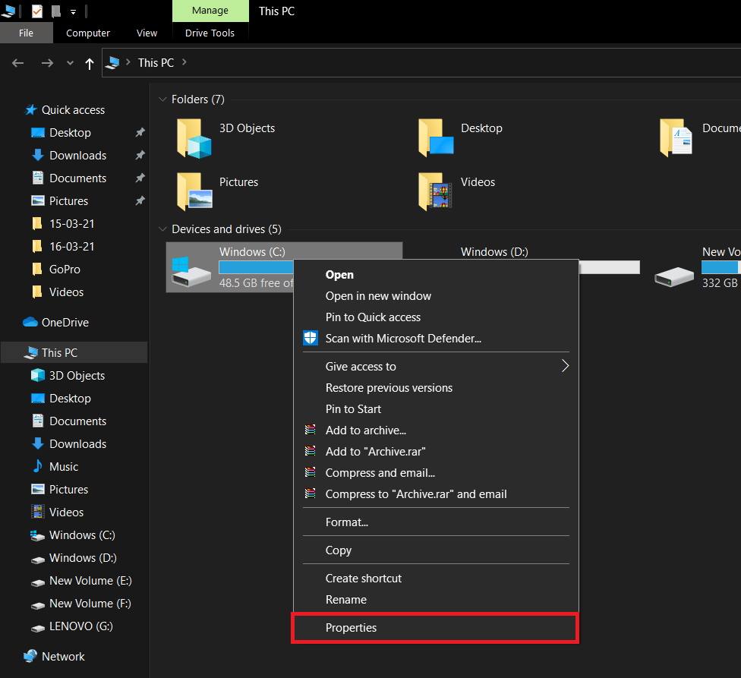Choose Add to archive... entry
The width and height of the screenshot is (741, 678).
point(436,430)
